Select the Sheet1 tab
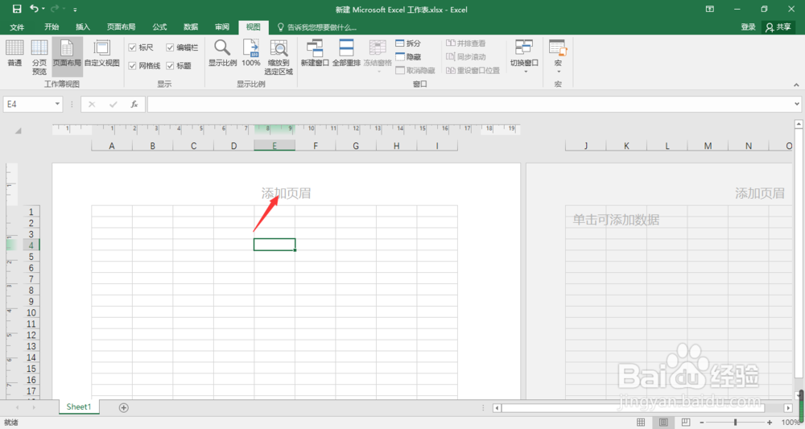 pyautogui.click(x=79, y=407)
